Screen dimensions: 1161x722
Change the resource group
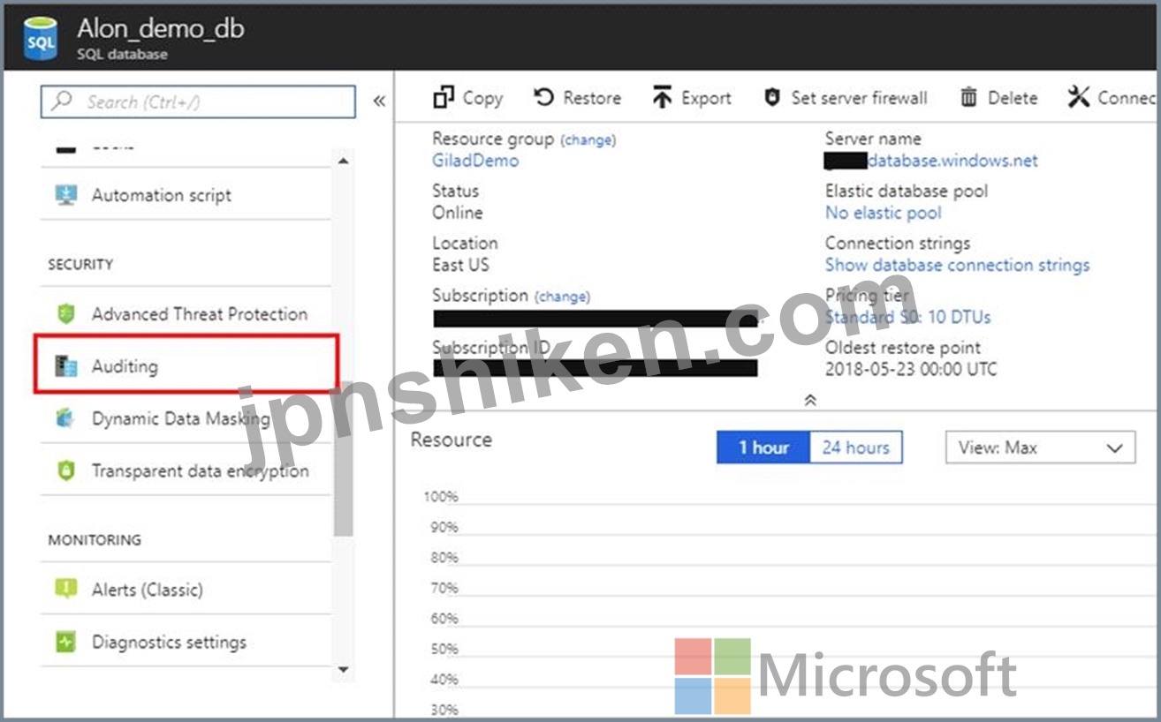click(x=588, y=139)
